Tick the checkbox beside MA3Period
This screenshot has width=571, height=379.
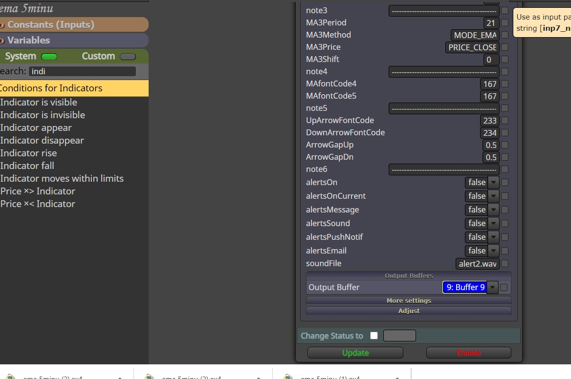pyautogui.click(x=505, y=23)
